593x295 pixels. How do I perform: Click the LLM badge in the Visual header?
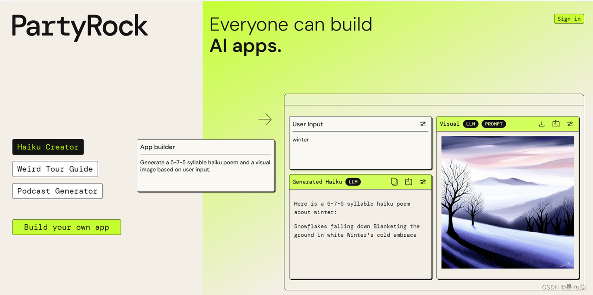(x=471, y=124)
